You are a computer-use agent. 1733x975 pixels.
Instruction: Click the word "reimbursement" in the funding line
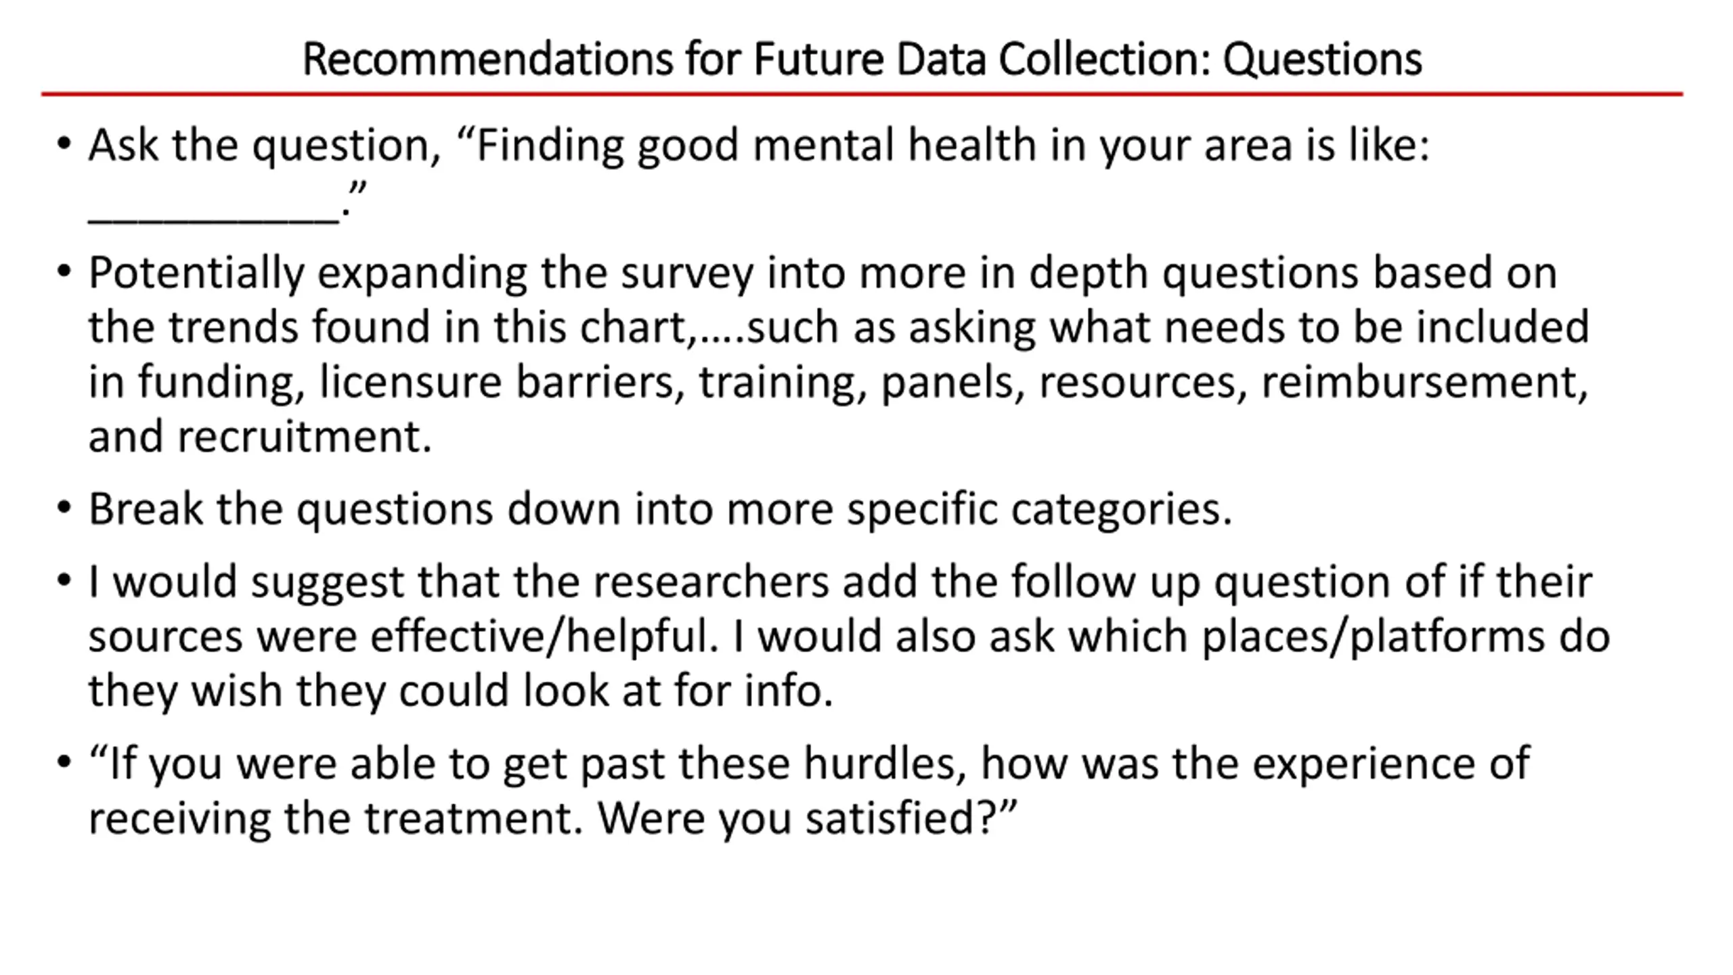[1425, 382]
